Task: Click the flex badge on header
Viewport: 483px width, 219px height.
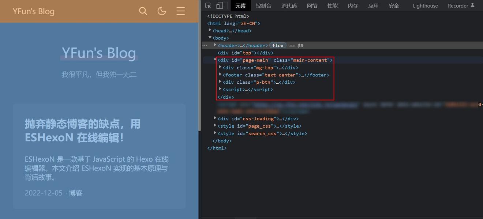Action: click(278, 45)
